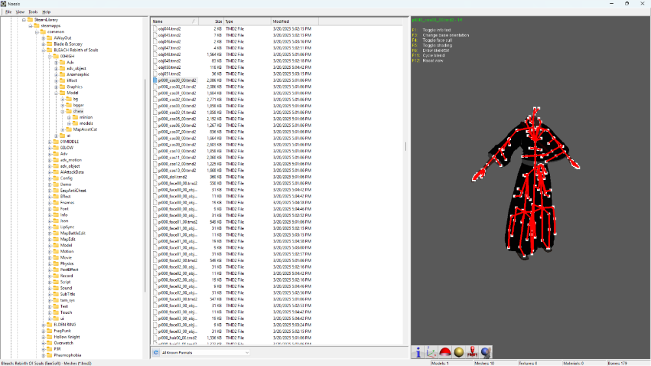651x366 pixels.
Task: Click the blue info icon in viewer toolbar
Action: click(419, 352)
